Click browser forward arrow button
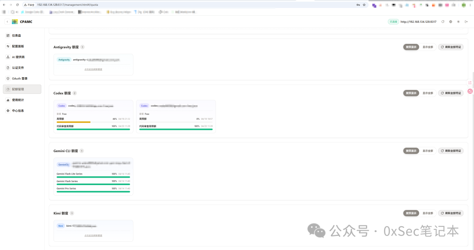The height and width of the screenshot is (250, 474). [11, 5]
